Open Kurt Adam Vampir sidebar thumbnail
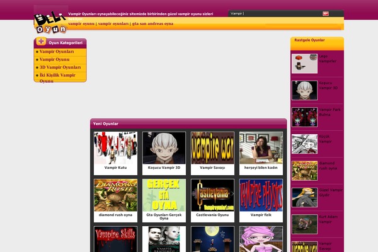The width and height of the screenshot is (378, 252). click(x=304, y=224)
